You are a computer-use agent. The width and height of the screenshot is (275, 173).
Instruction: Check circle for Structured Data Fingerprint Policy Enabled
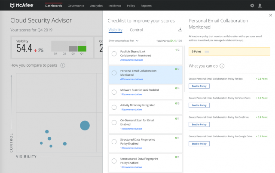(114, 142)
